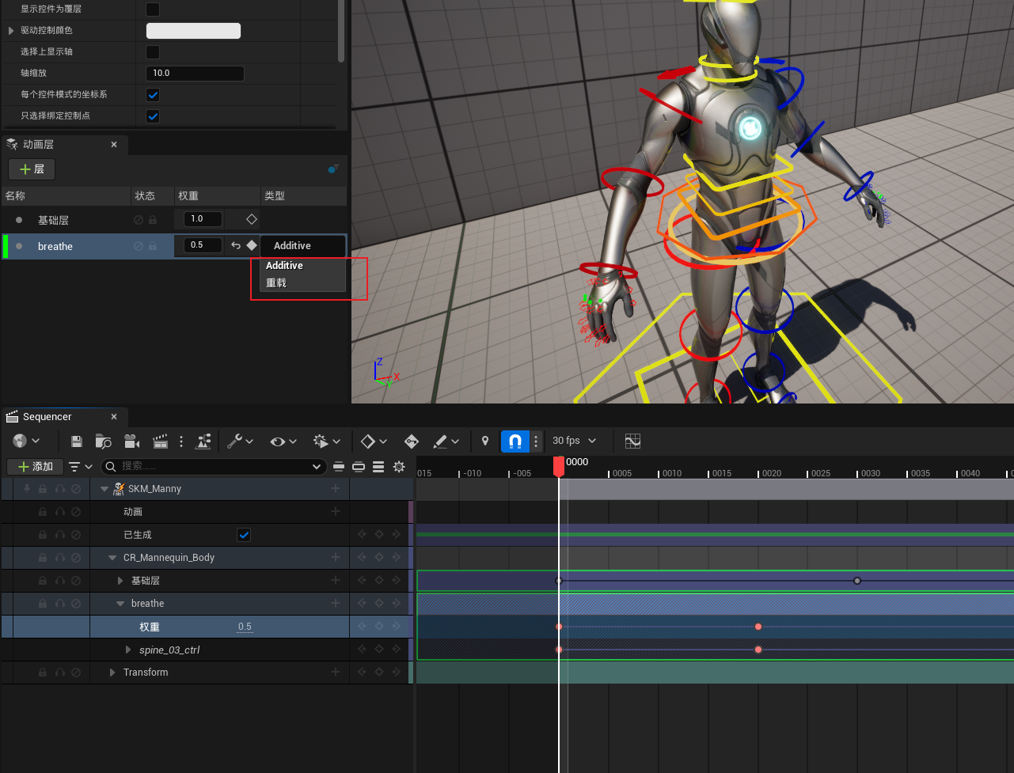
Task: Toggle the magnet snapping button
Action: (x=515, y=441)
